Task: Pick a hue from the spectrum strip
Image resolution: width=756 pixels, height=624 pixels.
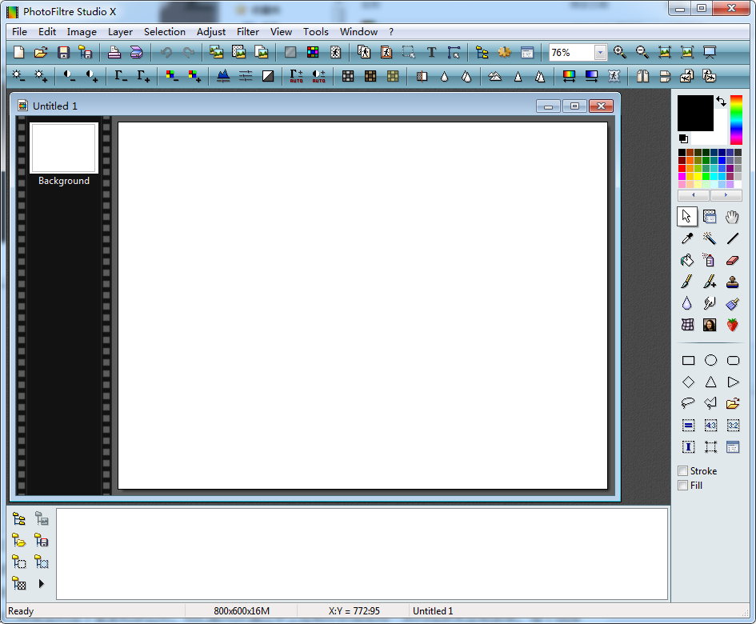Action: pos(736,120)
